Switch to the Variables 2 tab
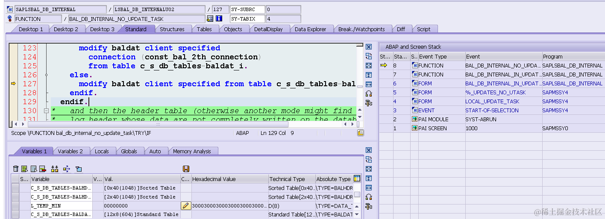This screenshot has width=605, height=219. pos(70,151)
